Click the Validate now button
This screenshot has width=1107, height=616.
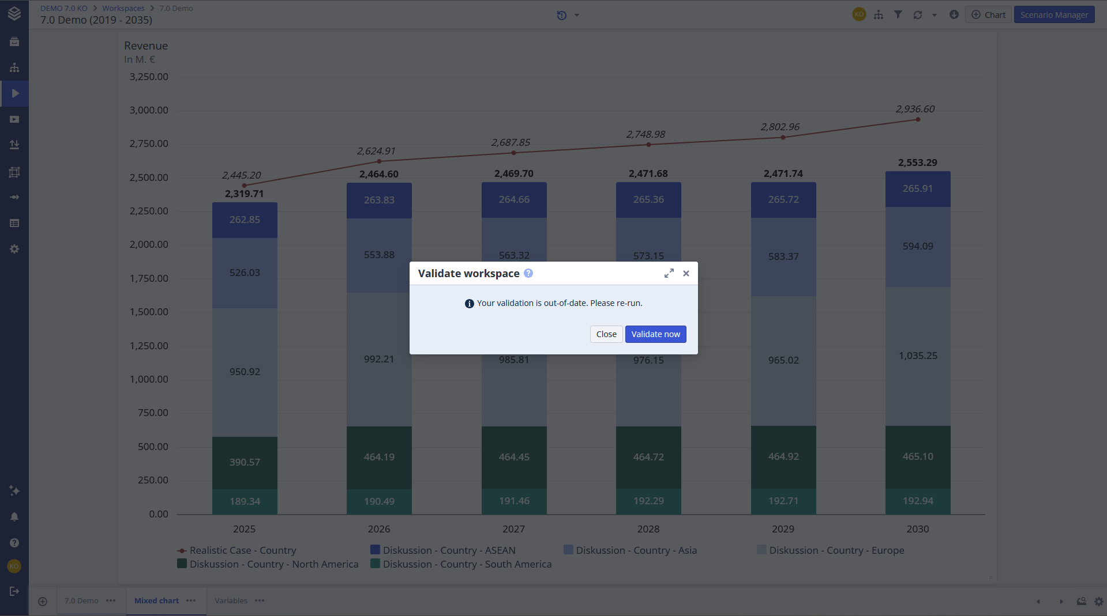(x=655, y=334)
